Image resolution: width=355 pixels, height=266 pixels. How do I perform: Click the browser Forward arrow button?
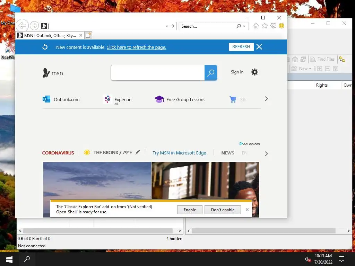(x=34, y=26)
